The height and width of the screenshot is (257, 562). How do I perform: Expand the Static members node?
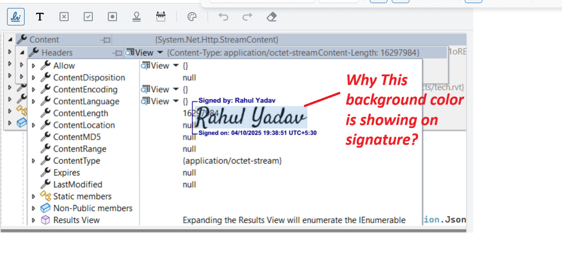point(34,197)
